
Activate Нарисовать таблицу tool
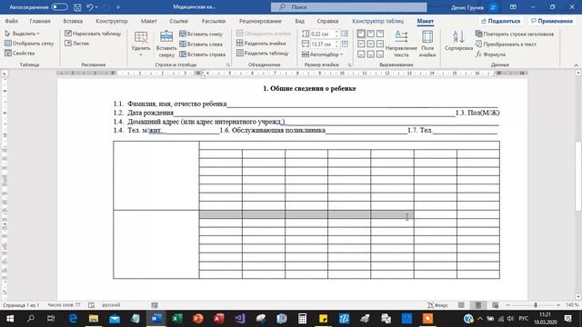pyautogui.click(x=93, y=34)
